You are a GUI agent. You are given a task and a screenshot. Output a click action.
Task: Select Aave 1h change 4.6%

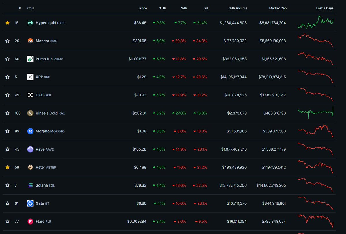pos(159,149)
